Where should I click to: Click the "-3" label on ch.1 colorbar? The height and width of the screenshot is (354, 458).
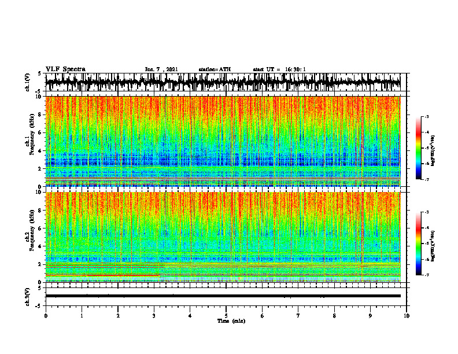pos(427,116)
